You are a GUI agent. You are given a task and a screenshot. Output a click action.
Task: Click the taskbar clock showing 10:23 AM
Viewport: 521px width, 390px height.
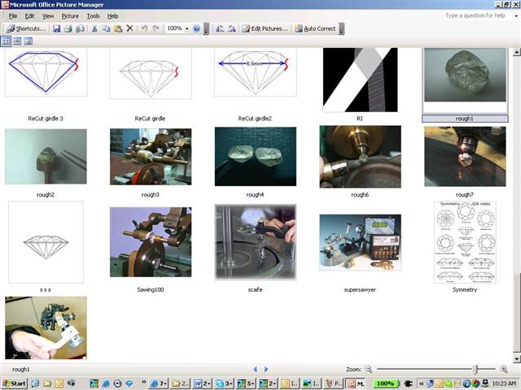pos(504,383)
